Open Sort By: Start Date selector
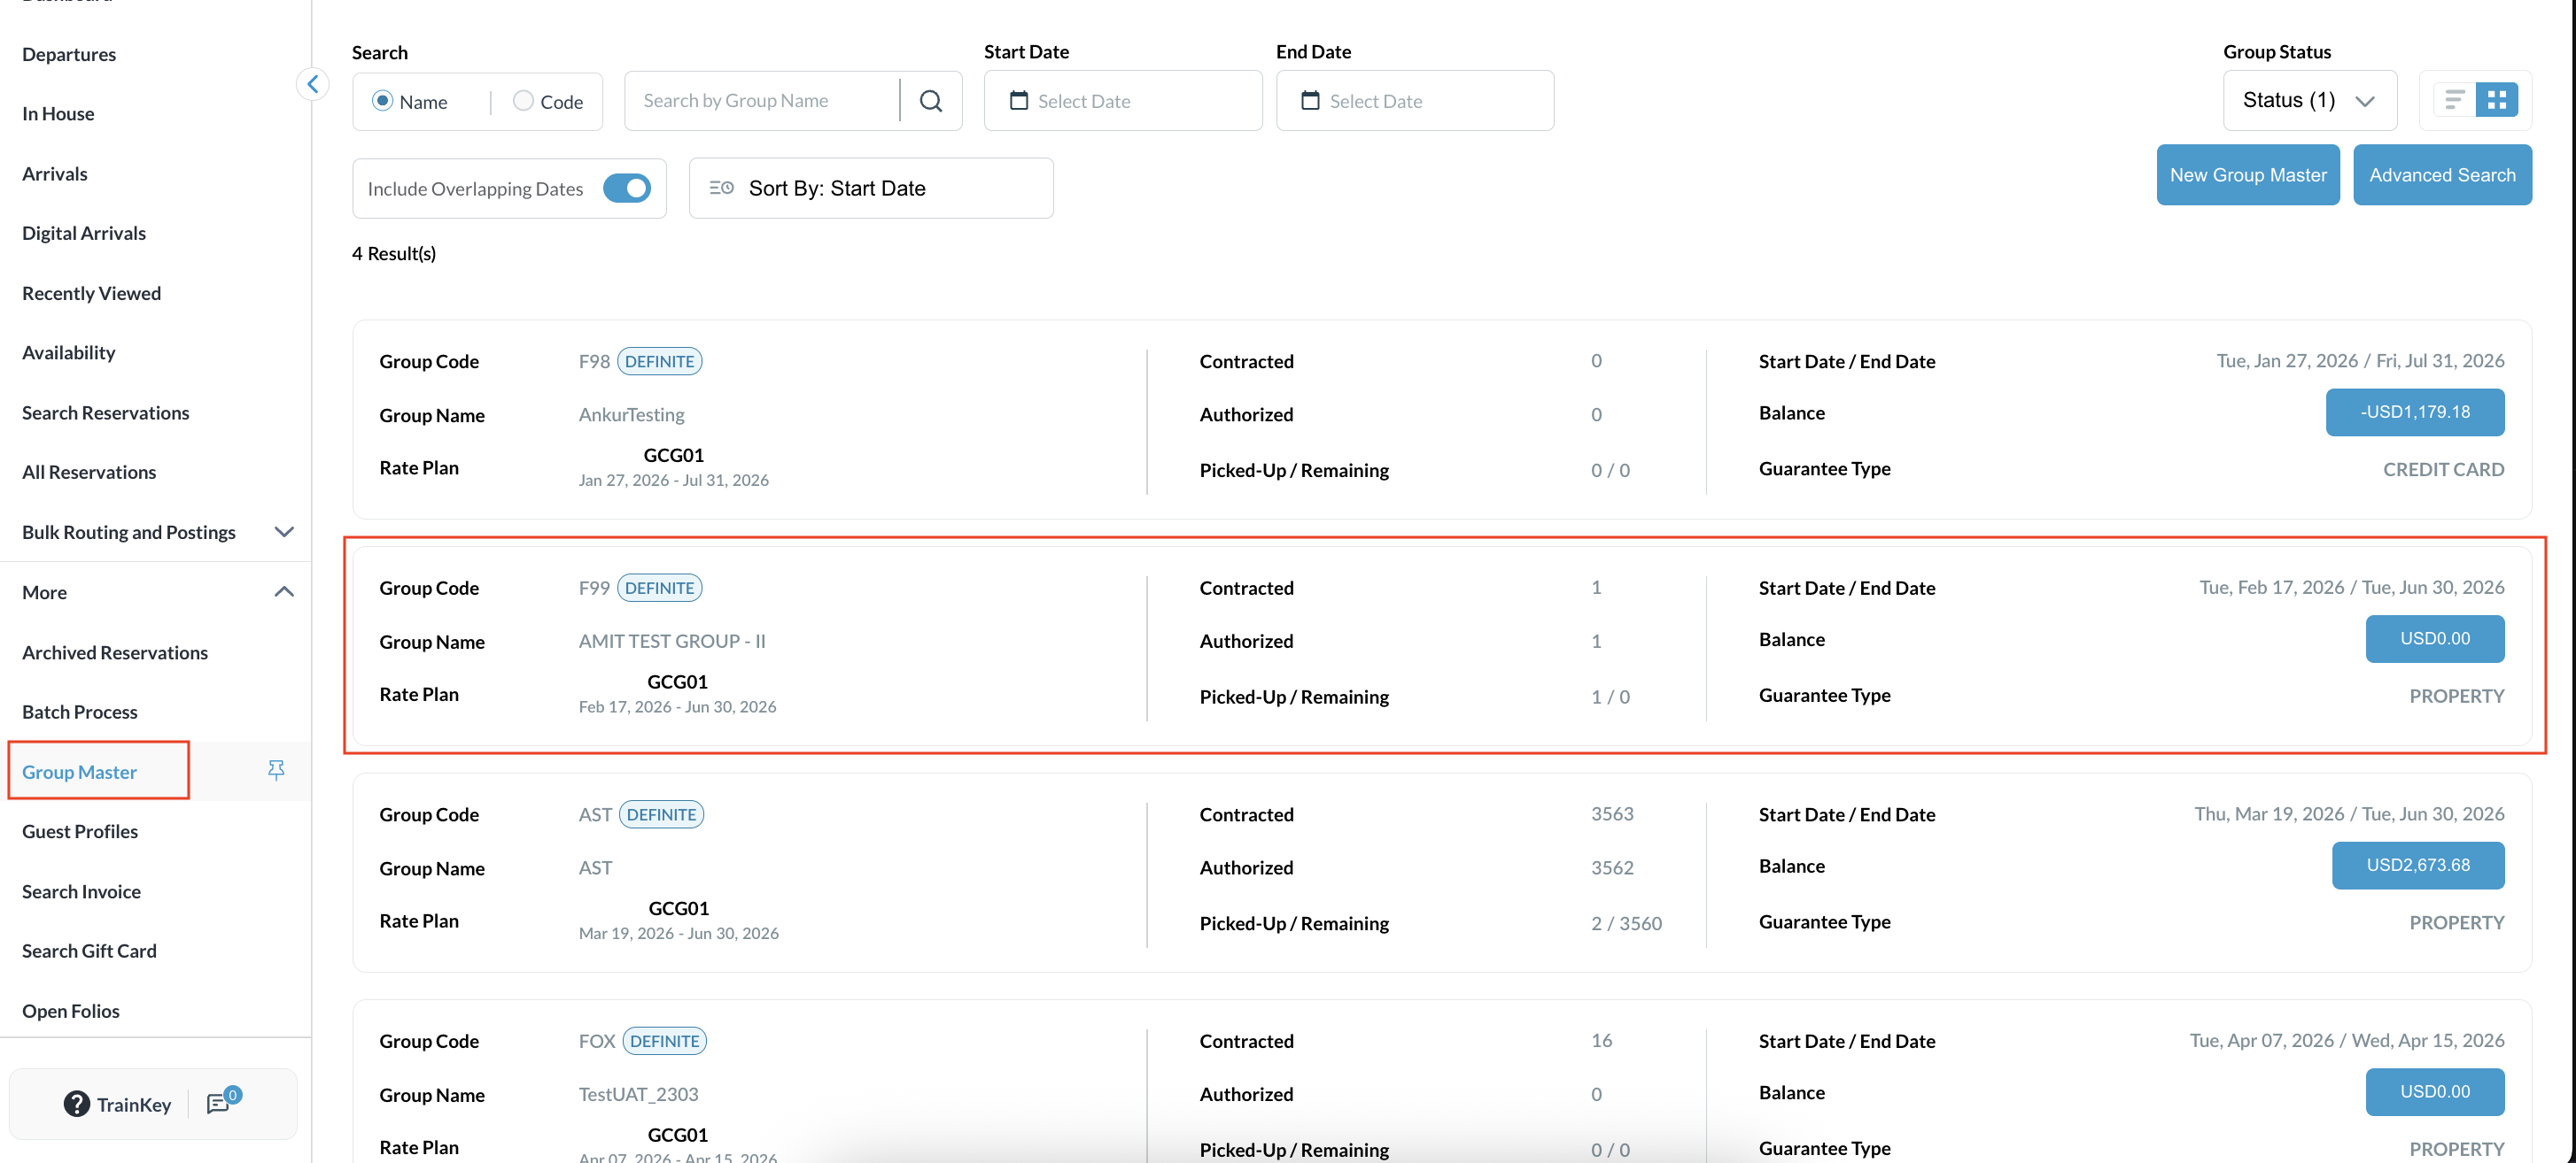The image size is (2576, 1163). tap(871, 188)
